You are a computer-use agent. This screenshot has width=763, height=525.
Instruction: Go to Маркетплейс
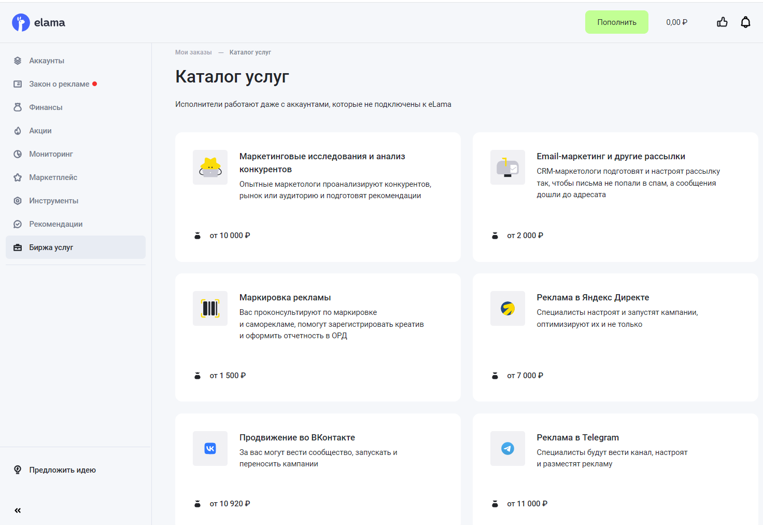76,177
